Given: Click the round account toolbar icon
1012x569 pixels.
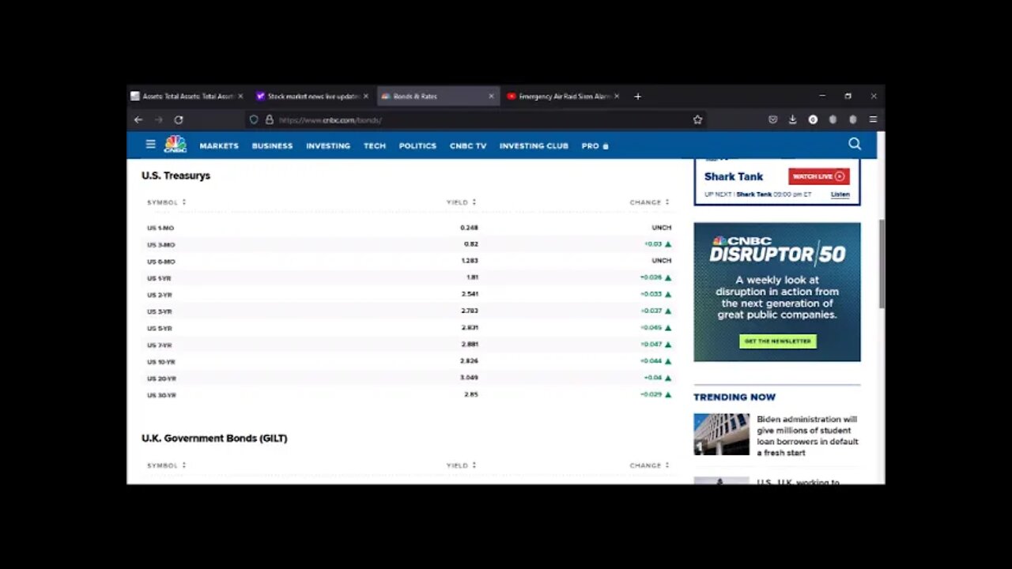Looking at the screenshot, I should [813, 120].
